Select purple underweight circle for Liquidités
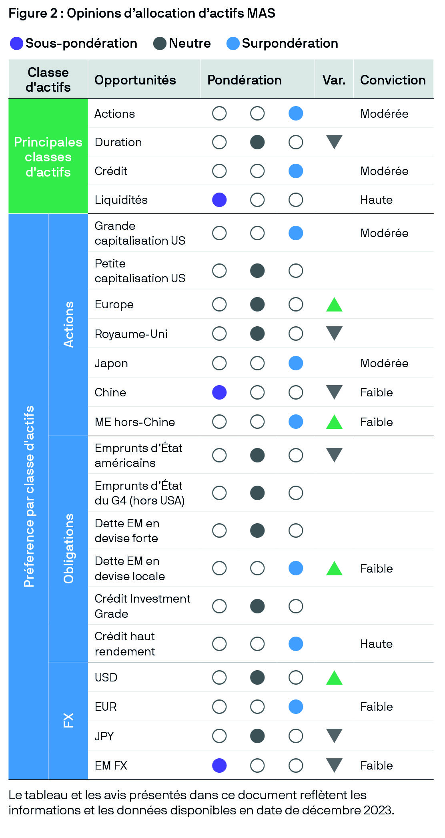The image size is (445, 838). click(219, 200)
